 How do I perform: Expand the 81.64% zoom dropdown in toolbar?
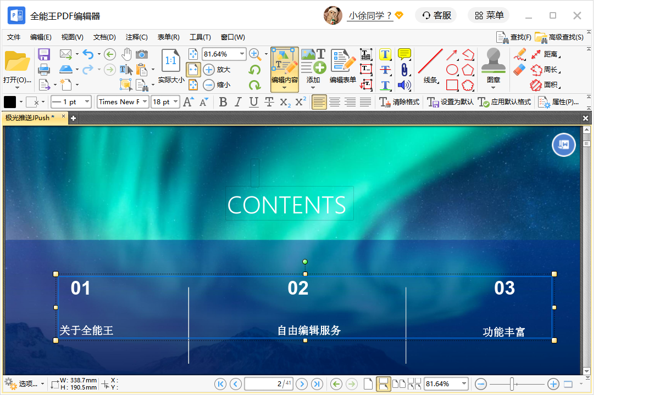click(x=242, y=54)
